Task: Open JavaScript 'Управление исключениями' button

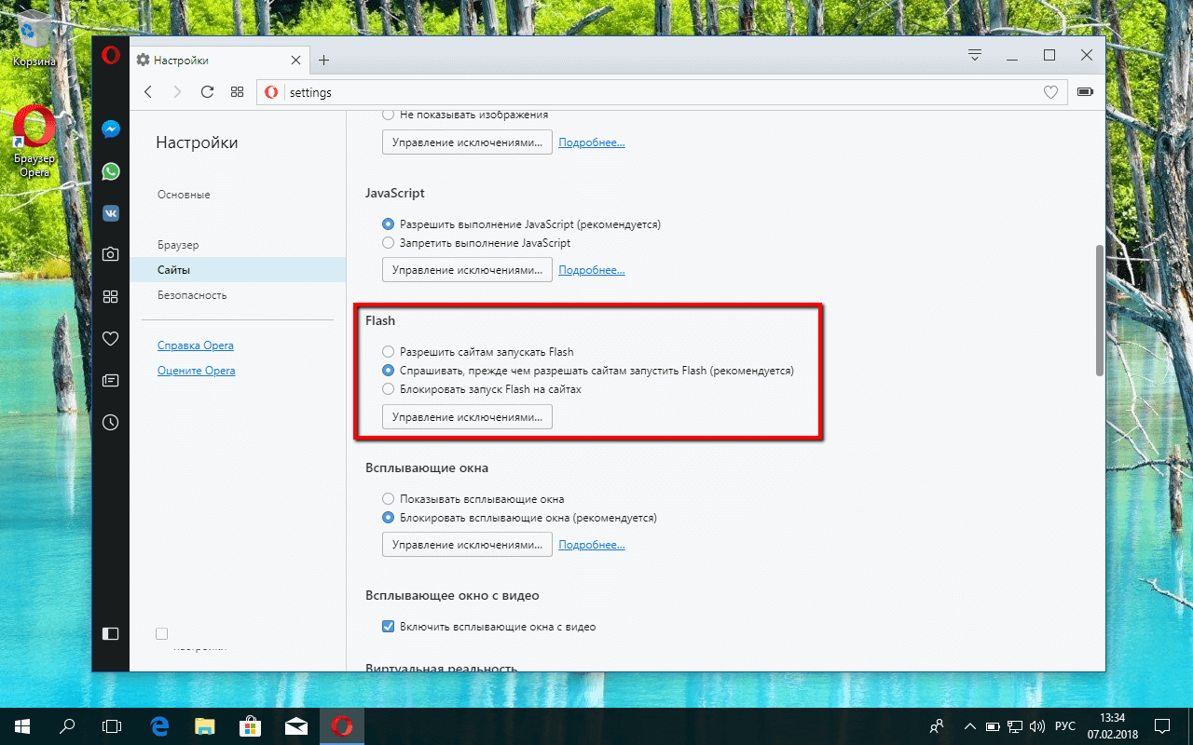Action: tap(467, 270)
